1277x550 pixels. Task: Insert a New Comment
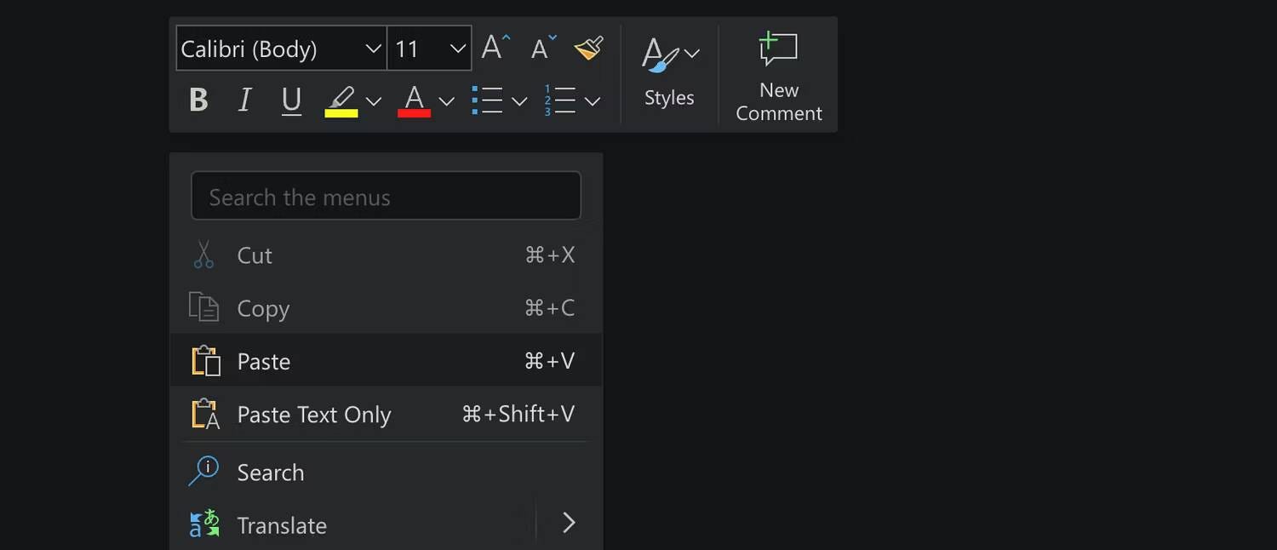click(777, 72)
